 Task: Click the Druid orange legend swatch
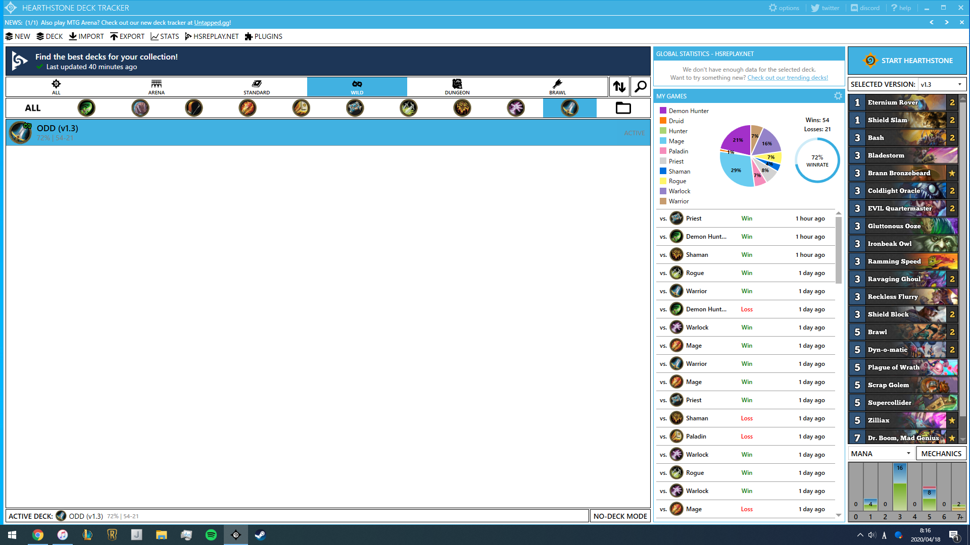[663, 121]
